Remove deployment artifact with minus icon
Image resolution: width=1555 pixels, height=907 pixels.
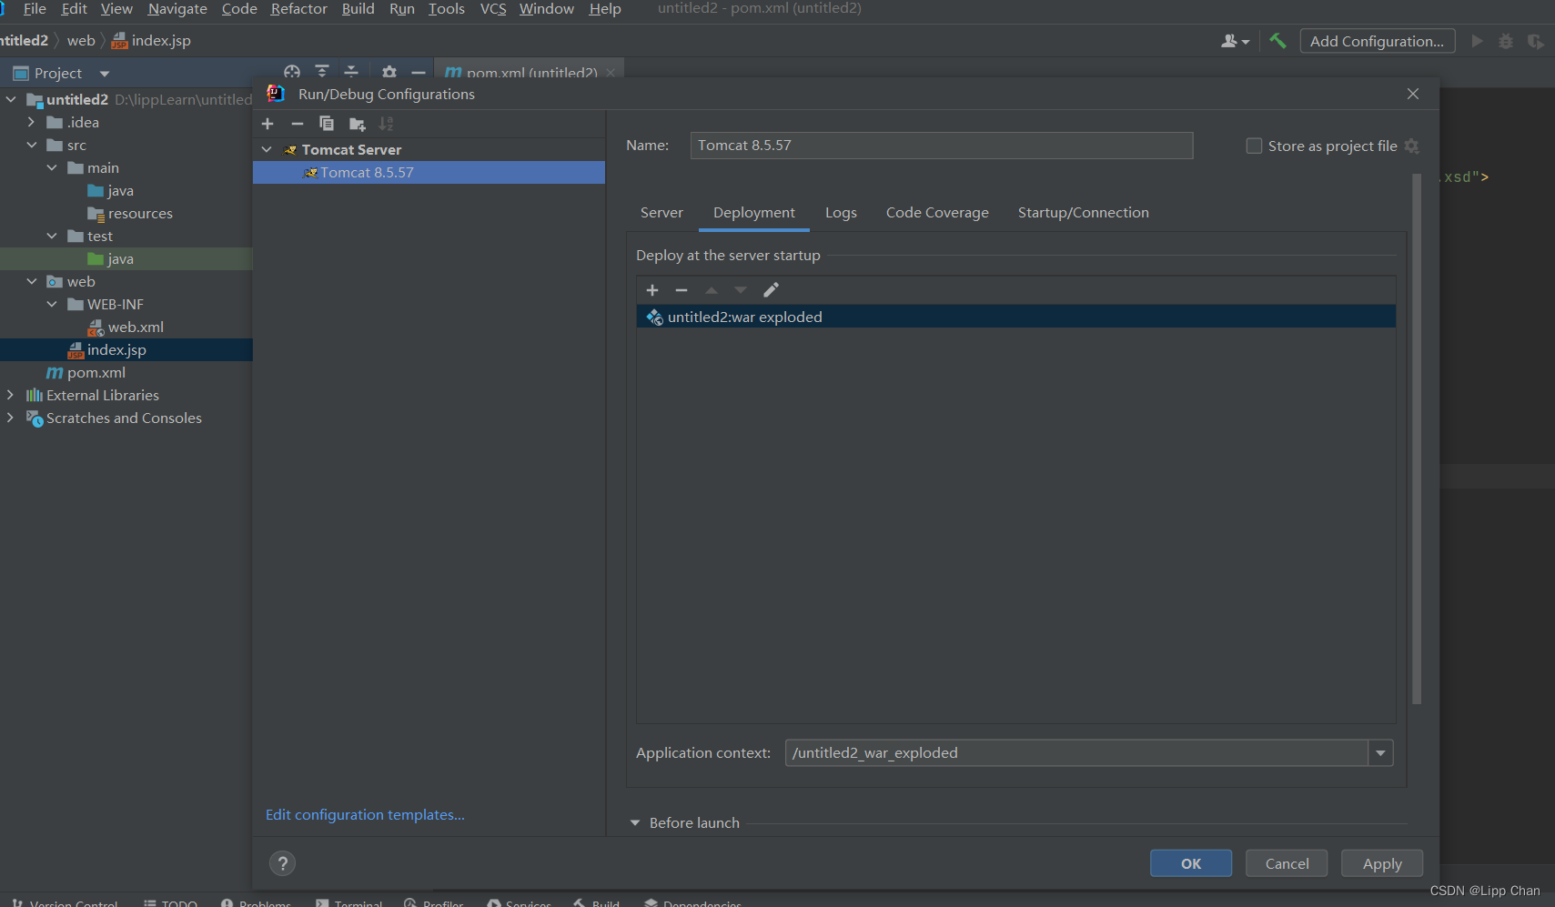[x=682, y=290]
